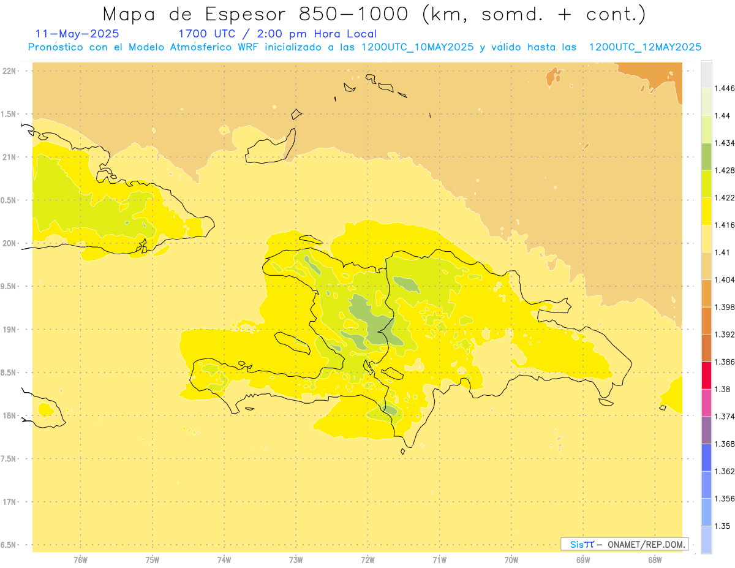Click the pale blue swatch below 1.35
735x568 pixels.
pyautogui.click(x=706, y=539)
